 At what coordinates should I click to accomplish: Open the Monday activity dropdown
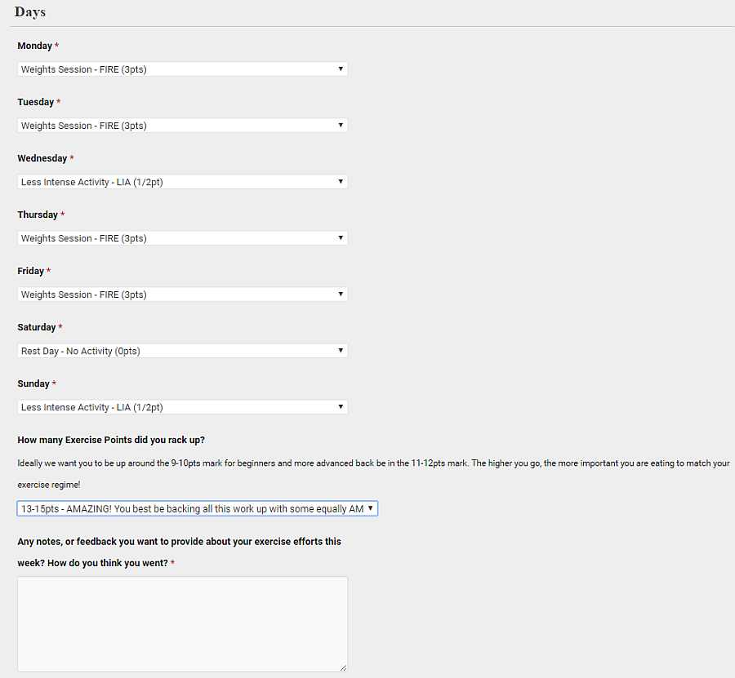(x=182, y=69)
